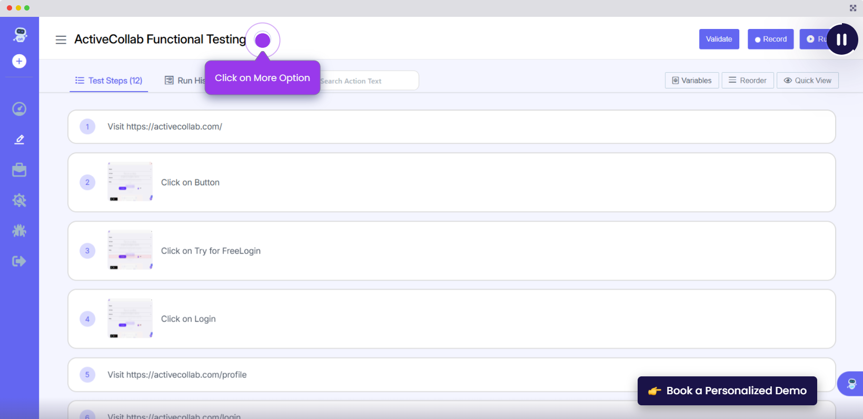Image resolution: width=863 pixels, height=419 pixels.
Task: Click the plus add icon in sidebar
Action: point(19,62)
